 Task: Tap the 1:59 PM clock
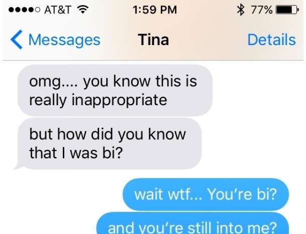[155, 10]
